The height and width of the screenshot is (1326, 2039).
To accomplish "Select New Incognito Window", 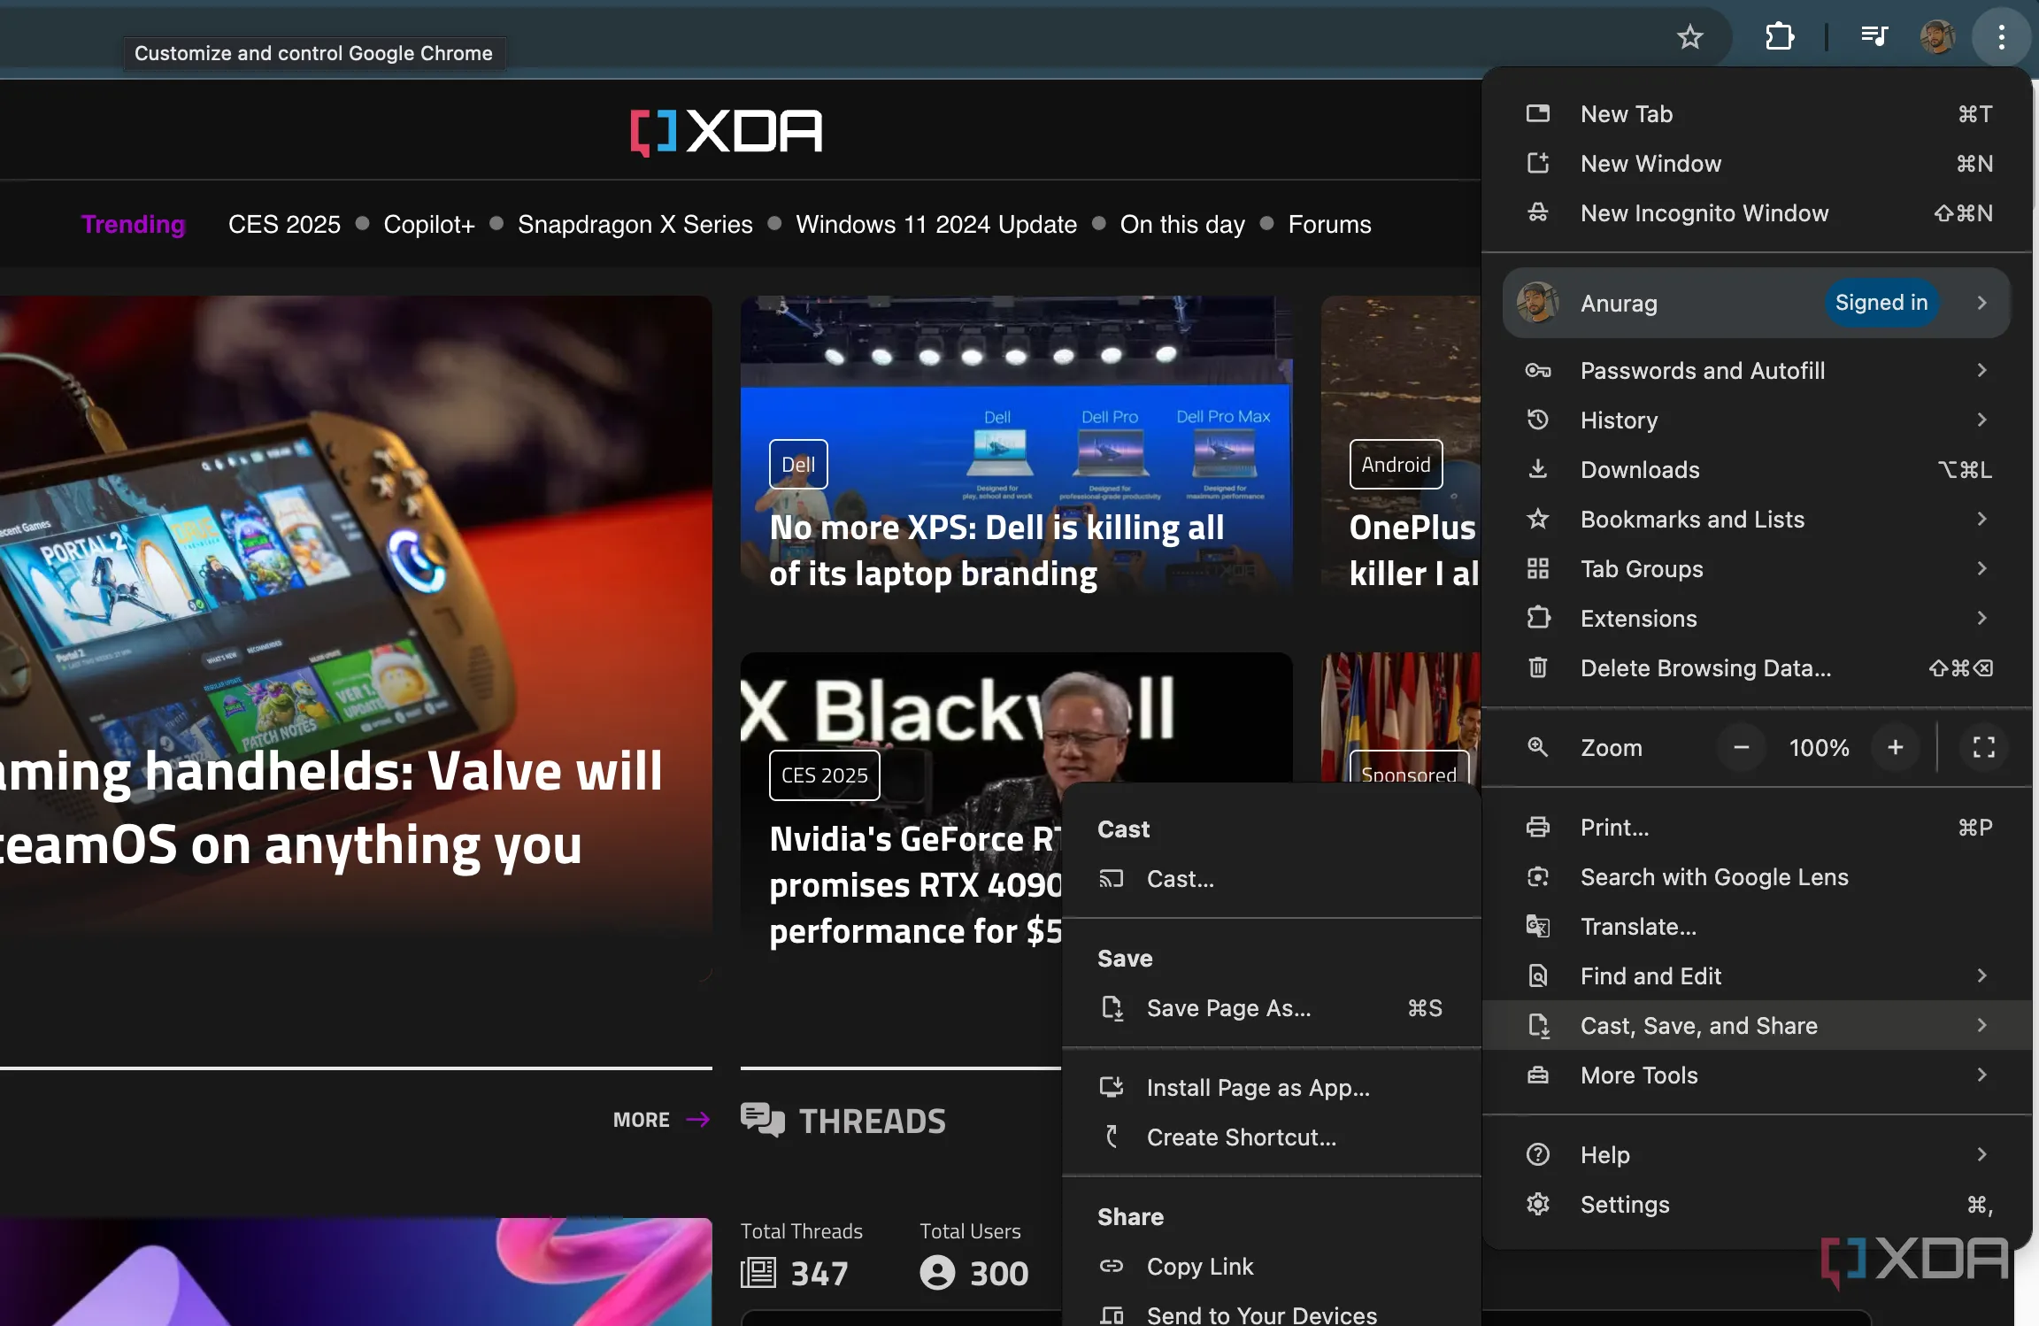I will [1704, 213].
